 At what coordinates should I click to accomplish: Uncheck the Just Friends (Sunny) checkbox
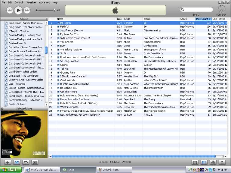coord(58,30)
